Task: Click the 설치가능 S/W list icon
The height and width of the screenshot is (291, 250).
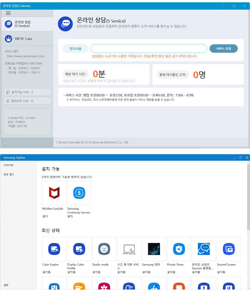Action: pos(8,92)
